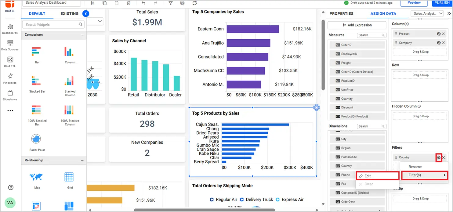Redo the last action
Image resolution: width=453 pixels, height=212 pixels.
155,3
